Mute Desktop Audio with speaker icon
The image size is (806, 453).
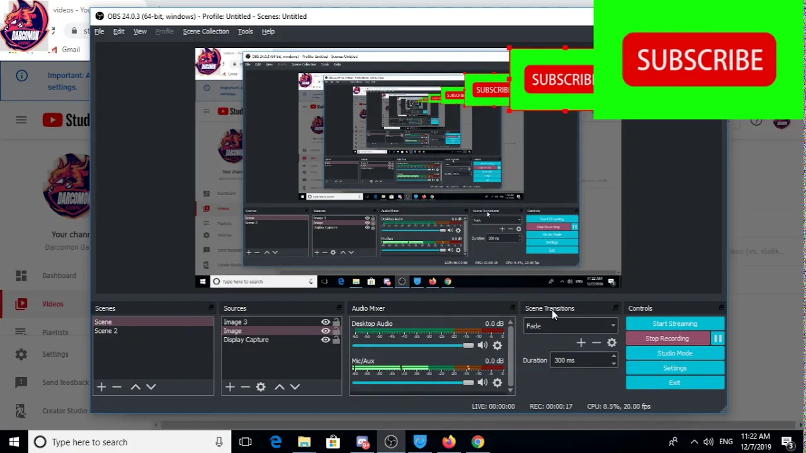pyautogui.click(x=482, y=345)
